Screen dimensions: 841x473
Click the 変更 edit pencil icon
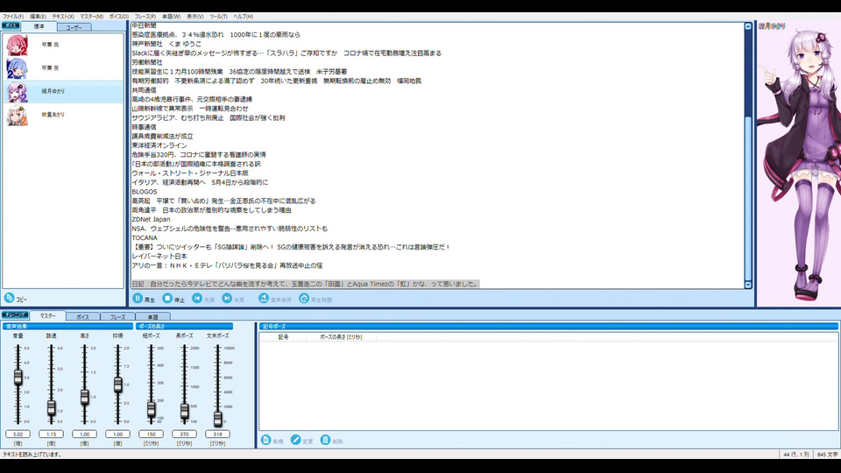click(295, 440)
